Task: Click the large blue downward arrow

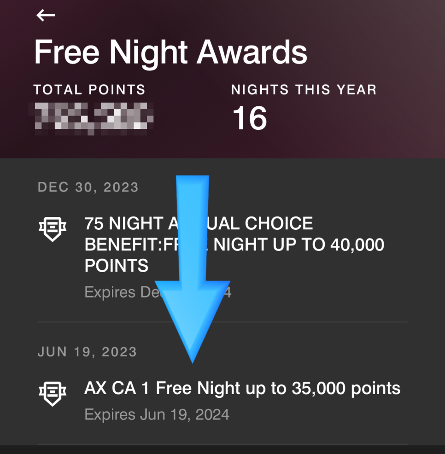Action: pos(193,269)
